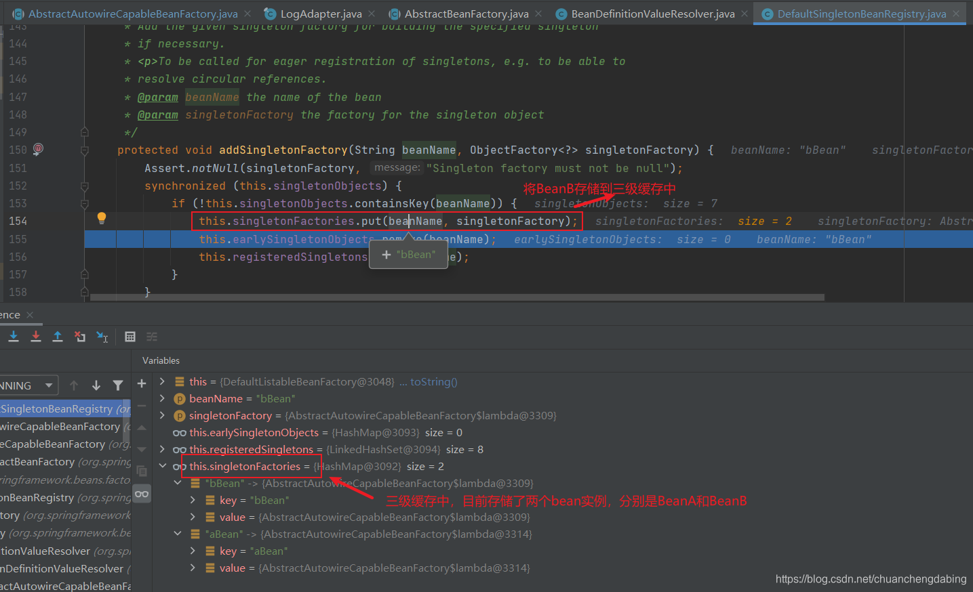Expand value lambda@3309 node
973x592 pixels.
click(193, 517)
